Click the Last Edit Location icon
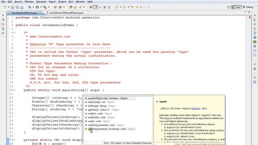The width and height of the screenshot is (258, 145). tap(132, 7)
